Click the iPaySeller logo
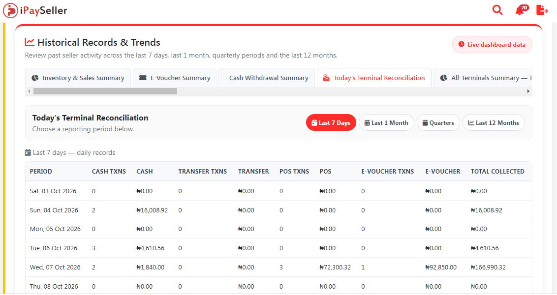Image resolution: width=557 pixels, height=295 pixels. [35, 10]
